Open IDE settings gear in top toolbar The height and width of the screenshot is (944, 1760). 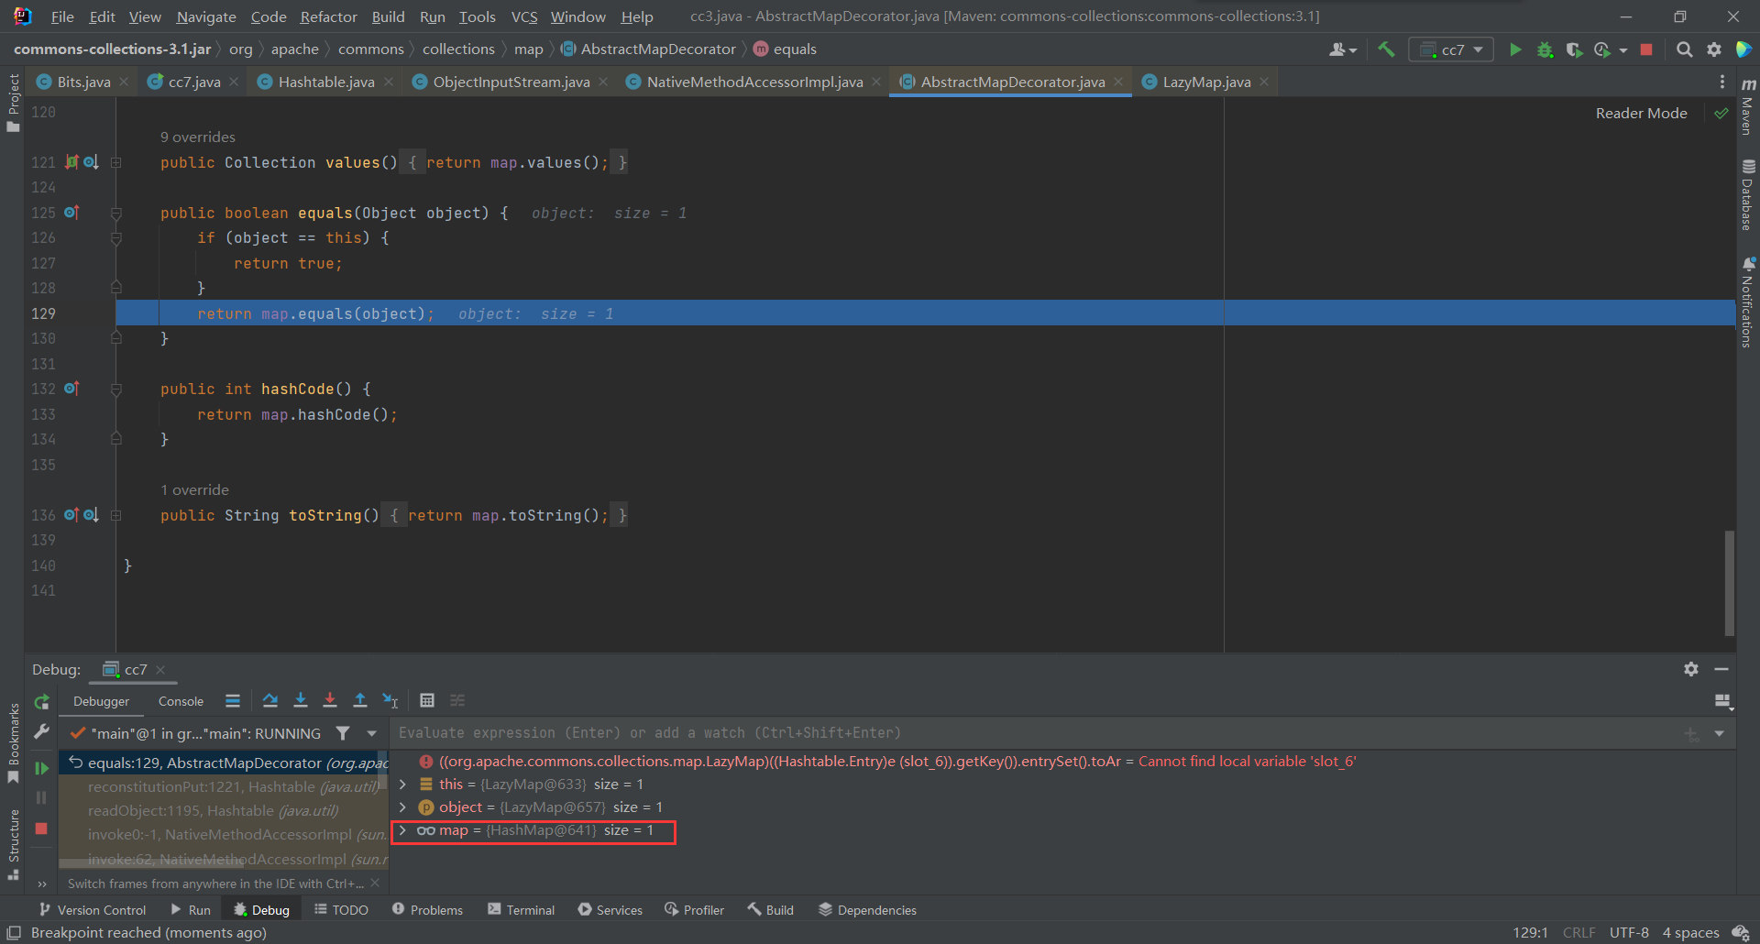1713,49
